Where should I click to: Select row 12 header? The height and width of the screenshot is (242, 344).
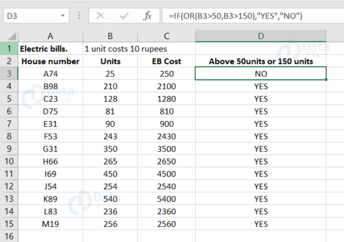(x=9, y=186)
